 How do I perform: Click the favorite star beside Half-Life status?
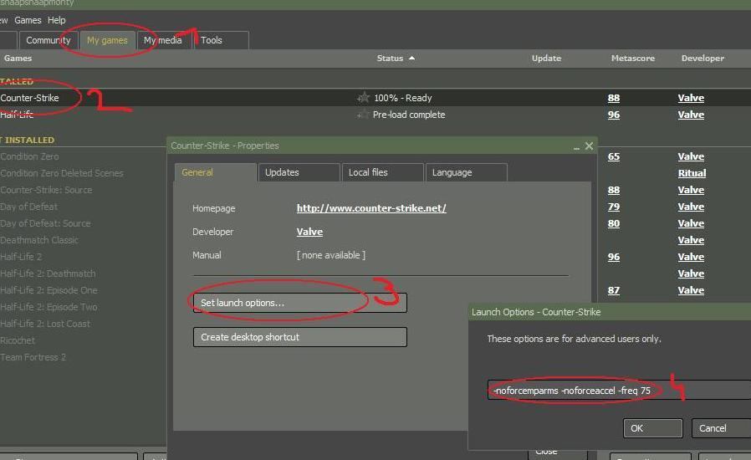(x=364, y=115)
